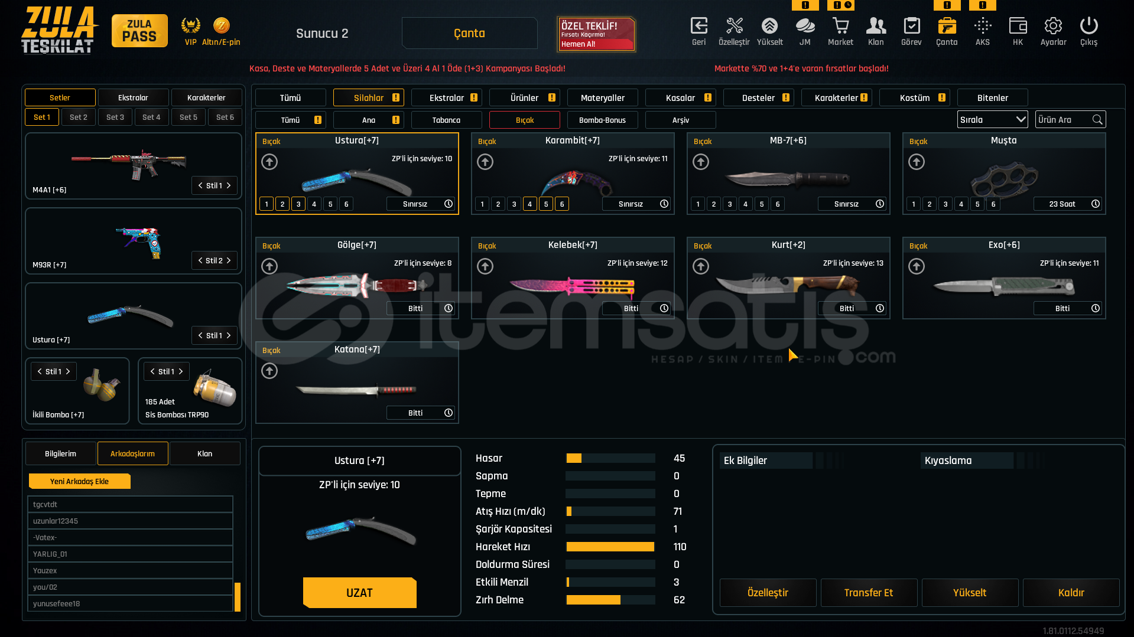Toggle set slot 6 on Muşta card
The width and height of the screenshot is (1134, 637).
tap(993, 204)
